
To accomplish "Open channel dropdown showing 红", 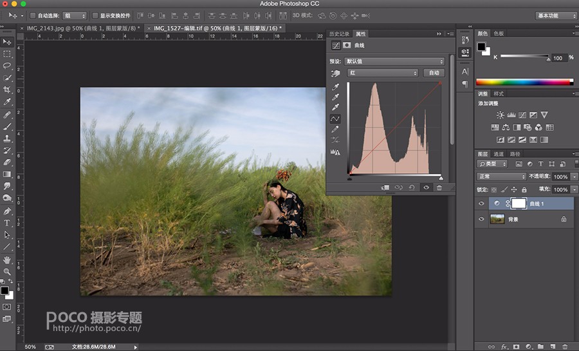I will click(383, 73).
